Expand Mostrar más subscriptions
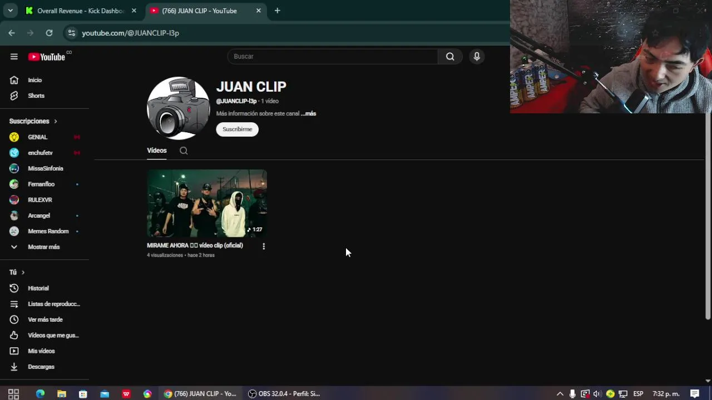The image size is (712, 400). (44, 247)
